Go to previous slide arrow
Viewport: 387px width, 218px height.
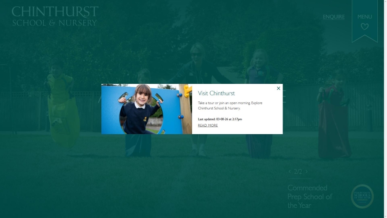290,171
